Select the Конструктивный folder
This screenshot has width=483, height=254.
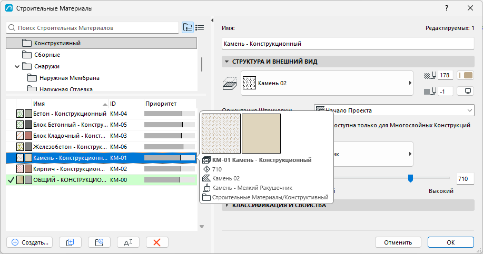tap(101, 43)
